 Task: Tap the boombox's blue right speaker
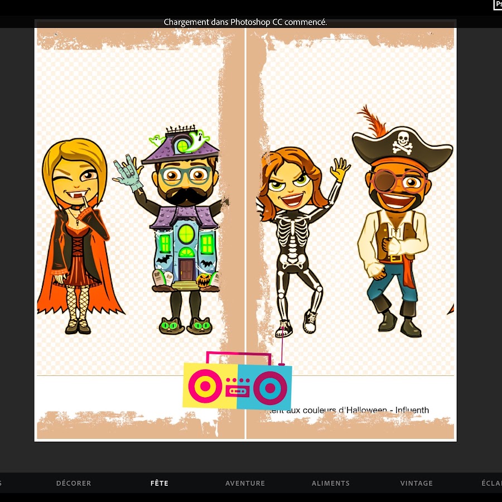tap(270, 387)
